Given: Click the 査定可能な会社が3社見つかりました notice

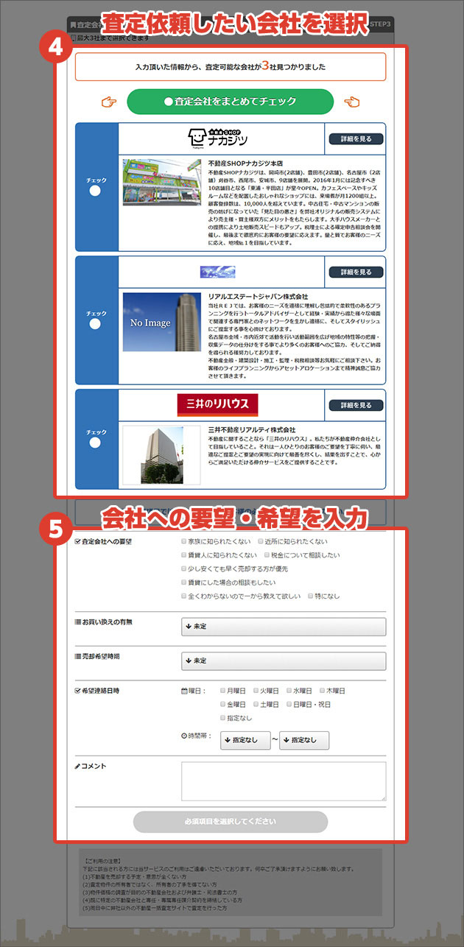Looking at the screenshot, I should (231, 66).
